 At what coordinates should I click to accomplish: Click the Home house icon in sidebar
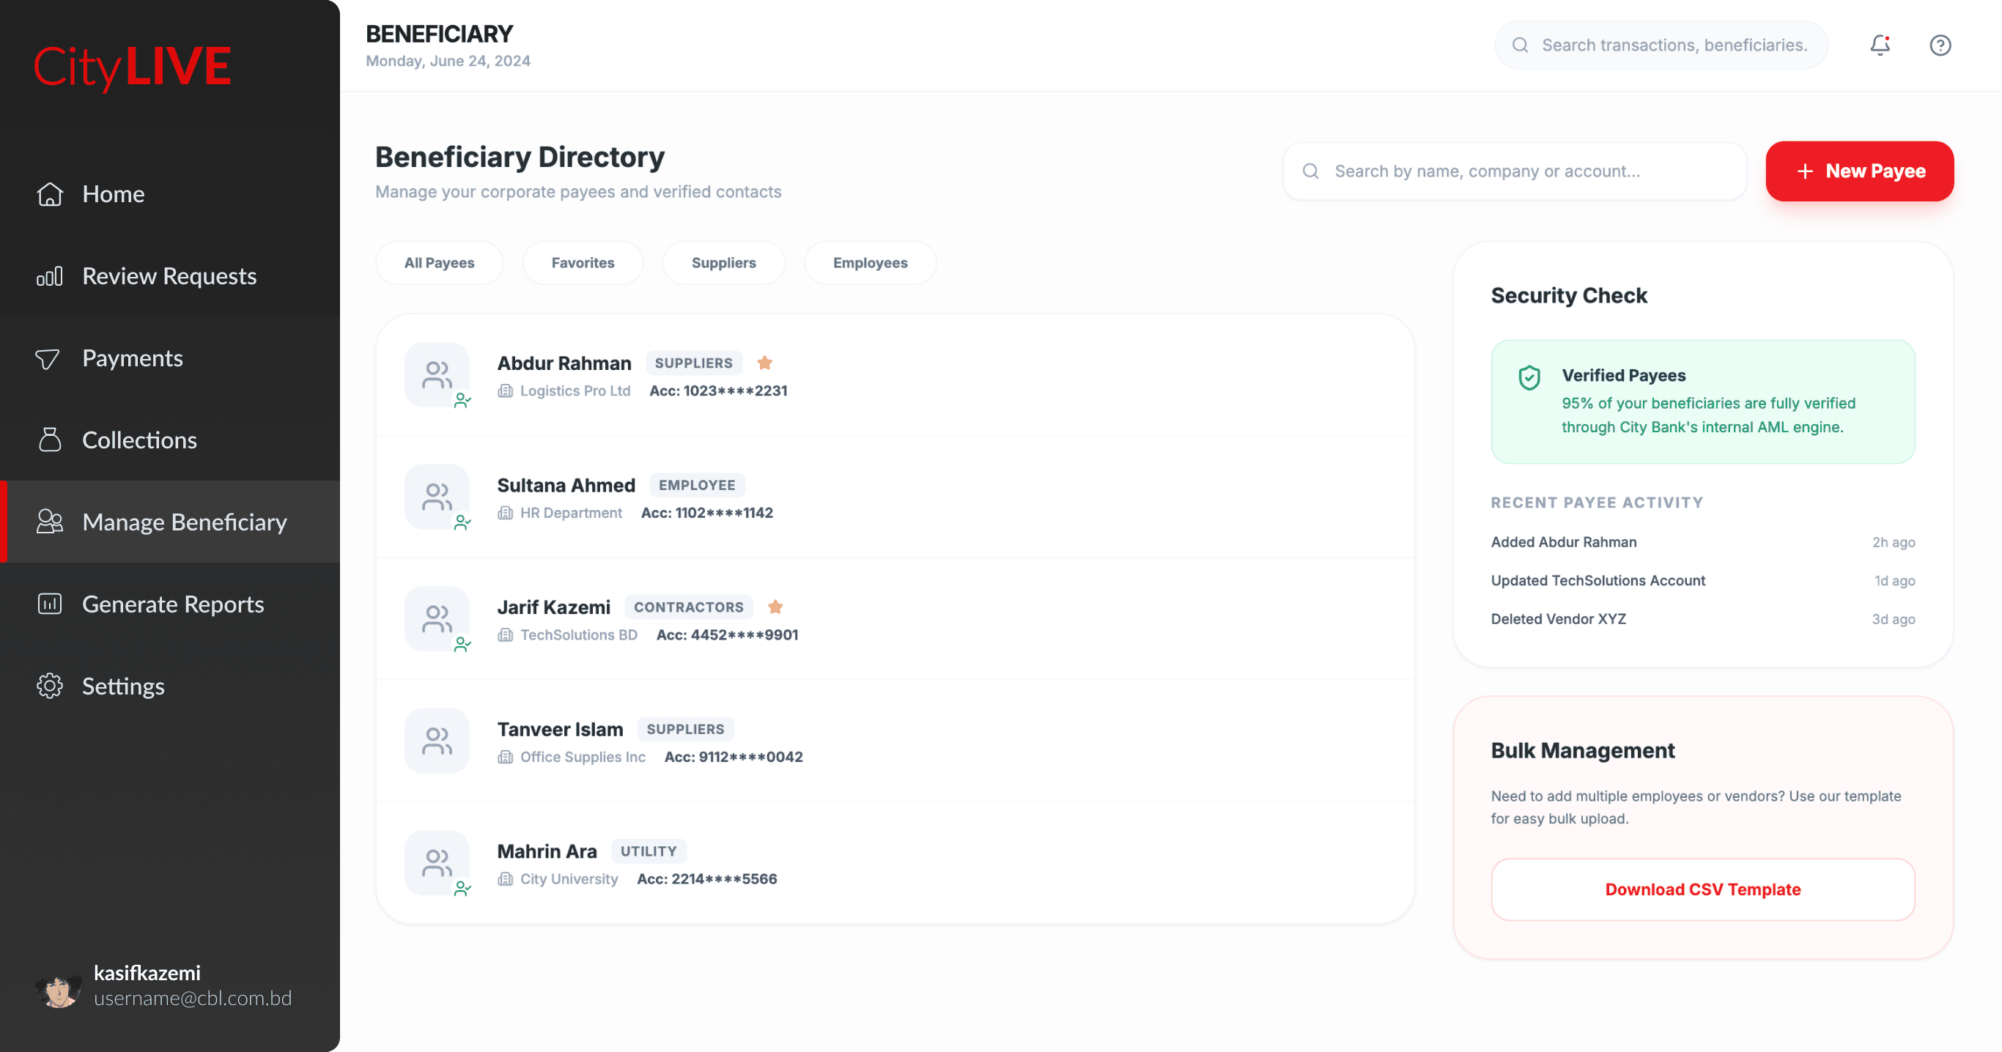point(50,194)
